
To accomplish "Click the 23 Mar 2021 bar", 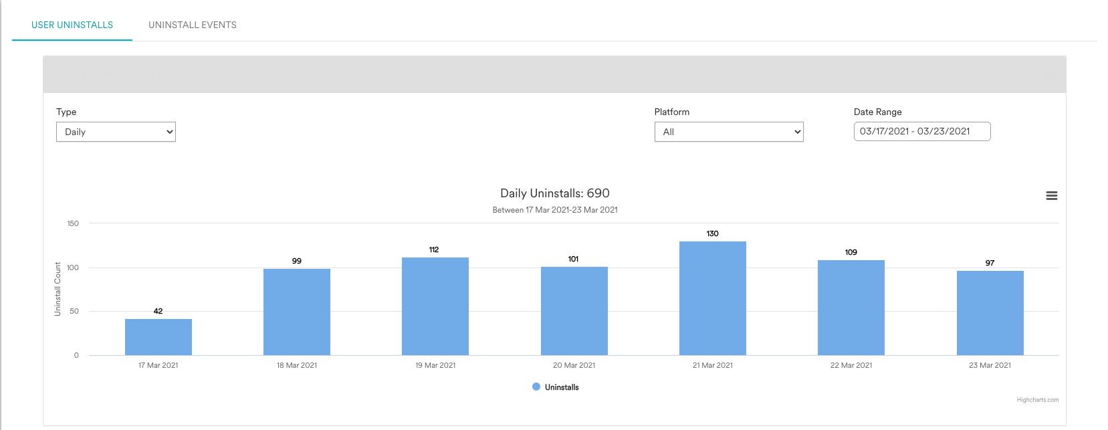I will tap(990, 313).
